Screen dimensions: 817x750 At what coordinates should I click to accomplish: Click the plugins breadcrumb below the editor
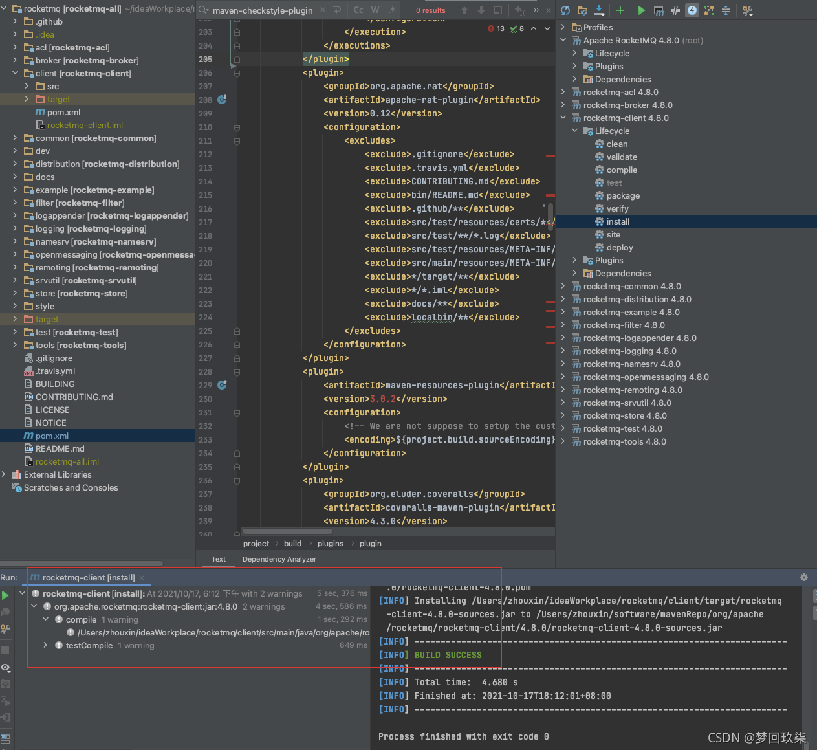point(331,544)
